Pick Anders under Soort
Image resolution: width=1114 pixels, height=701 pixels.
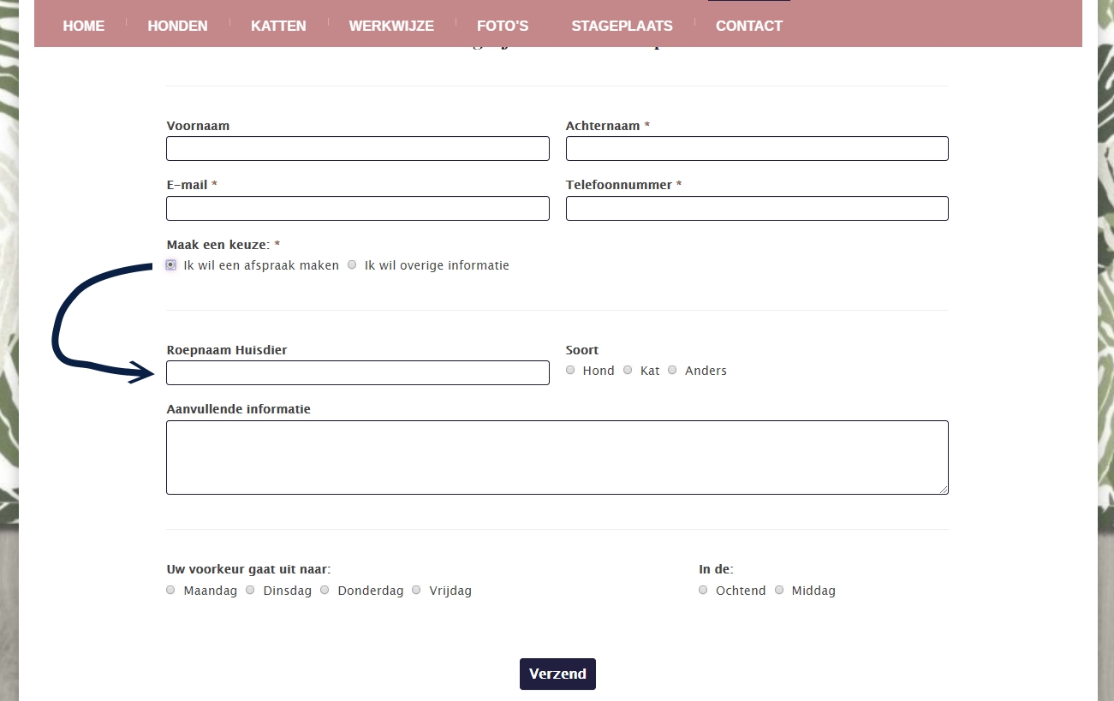click(x=673, y=370)
